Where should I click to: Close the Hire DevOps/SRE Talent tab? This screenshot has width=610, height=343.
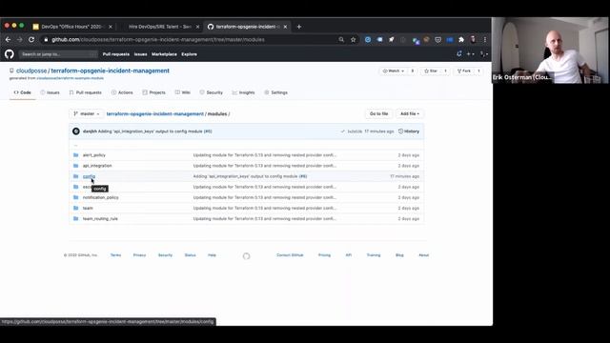click(197, 27)
